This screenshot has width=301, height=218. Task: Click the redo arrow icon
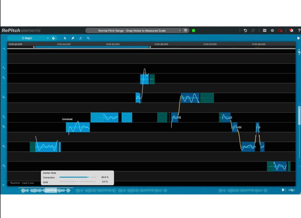click(253, 31)
